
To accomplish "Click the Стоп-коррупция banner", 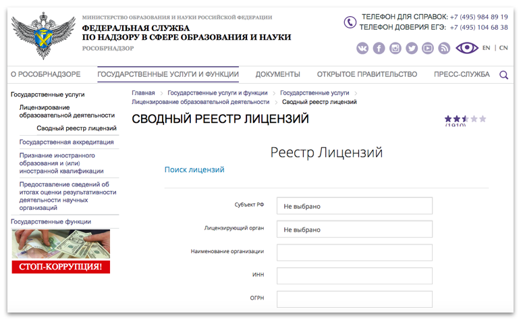I will click(x=61, y=251).
